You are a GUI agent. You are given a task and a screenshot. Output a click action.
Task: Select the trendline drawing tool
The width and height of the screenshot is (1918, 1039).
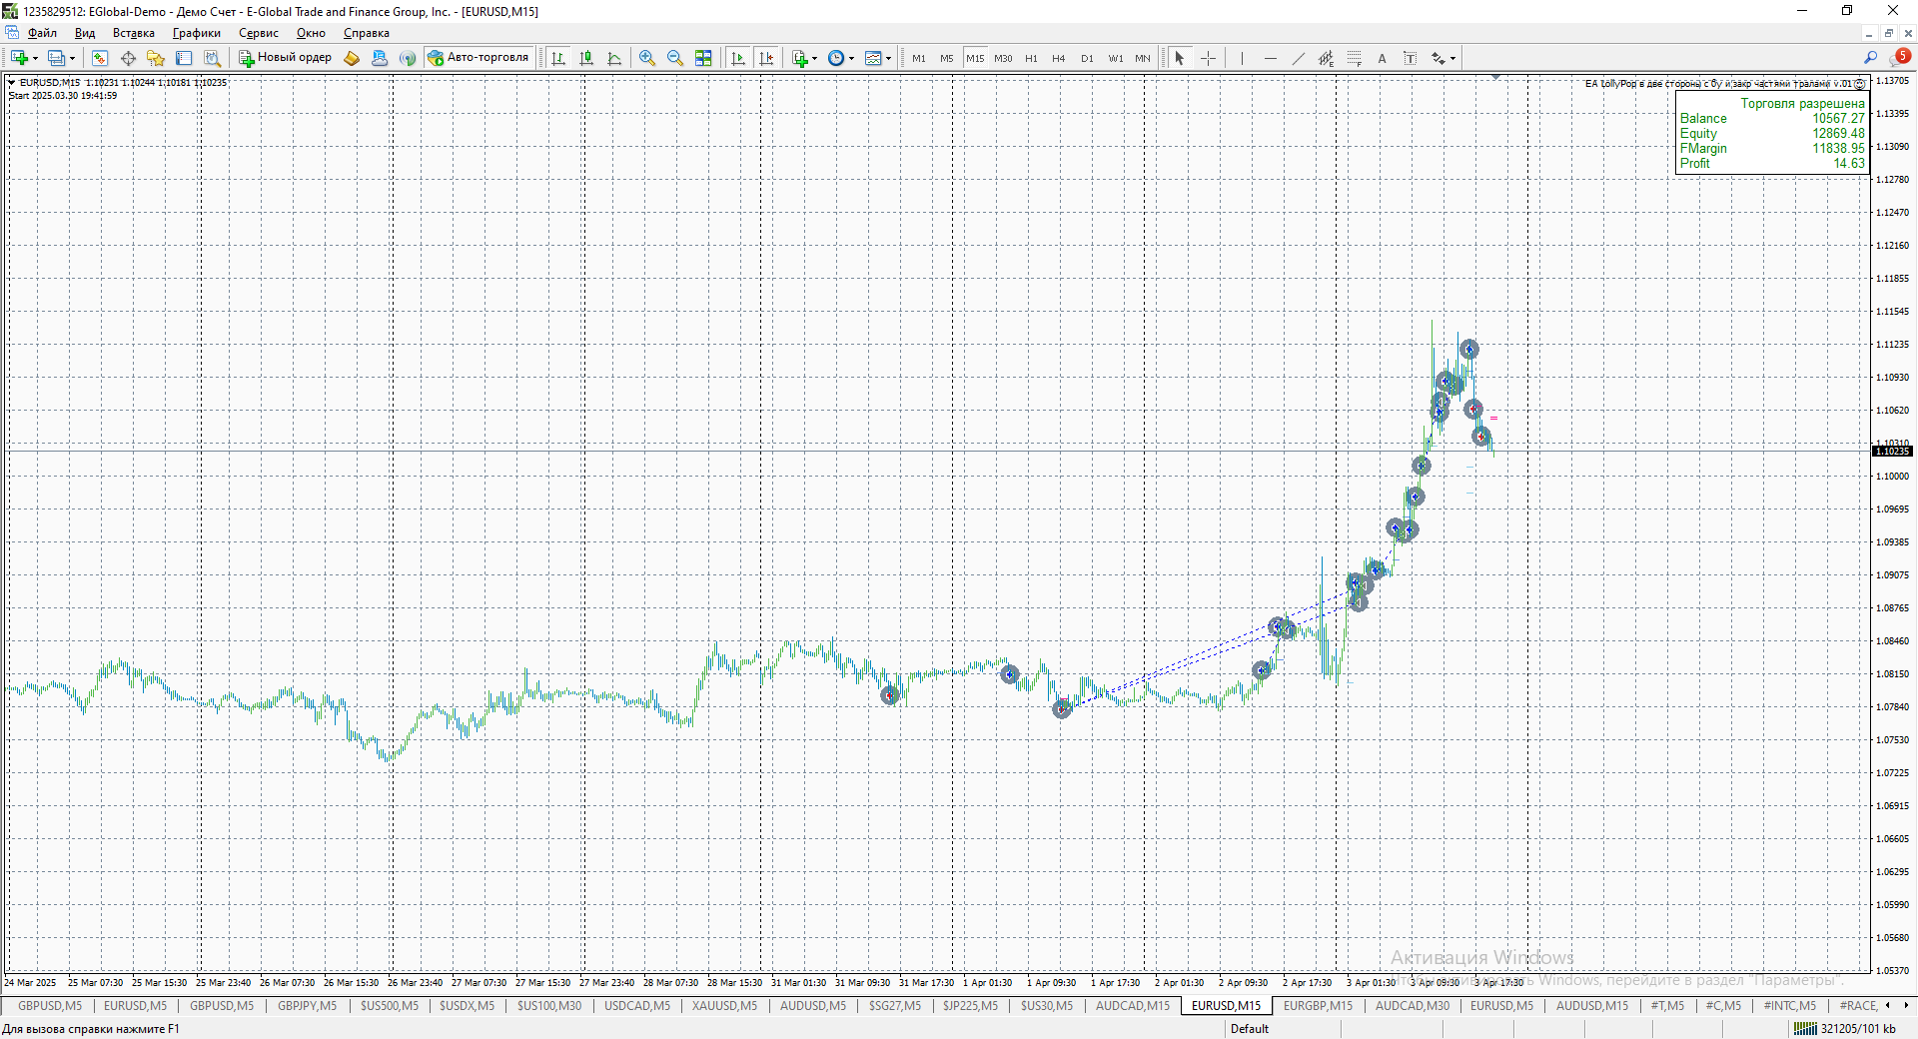[x=1298, y=58]
